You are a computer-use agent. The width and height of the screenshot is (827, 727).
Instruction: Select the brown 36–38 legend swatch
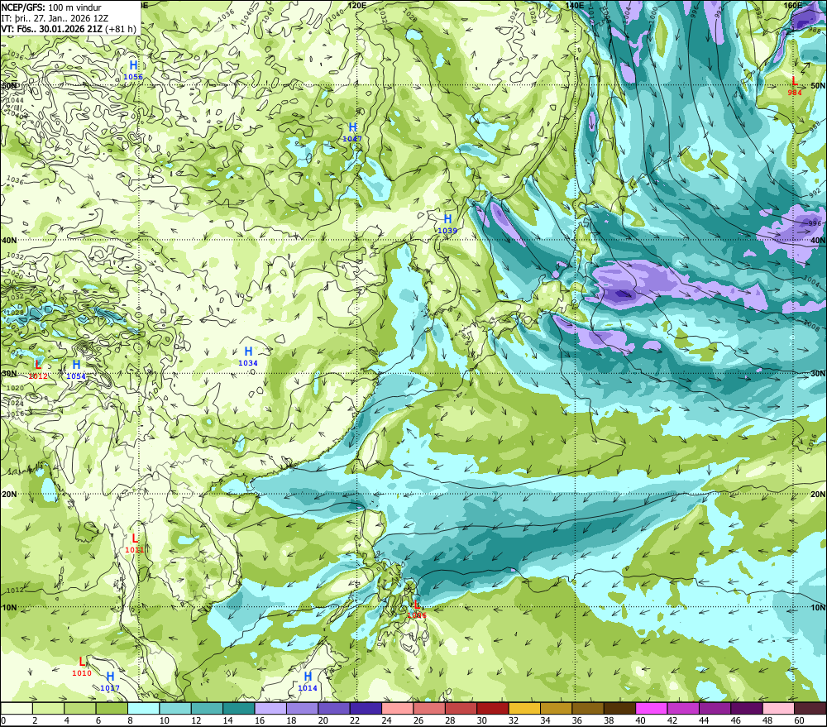point(588,708)
